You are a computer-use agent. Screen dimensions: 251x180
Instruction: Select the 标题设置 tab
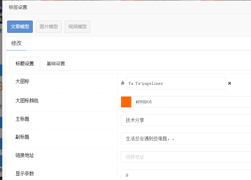(25, 64)
